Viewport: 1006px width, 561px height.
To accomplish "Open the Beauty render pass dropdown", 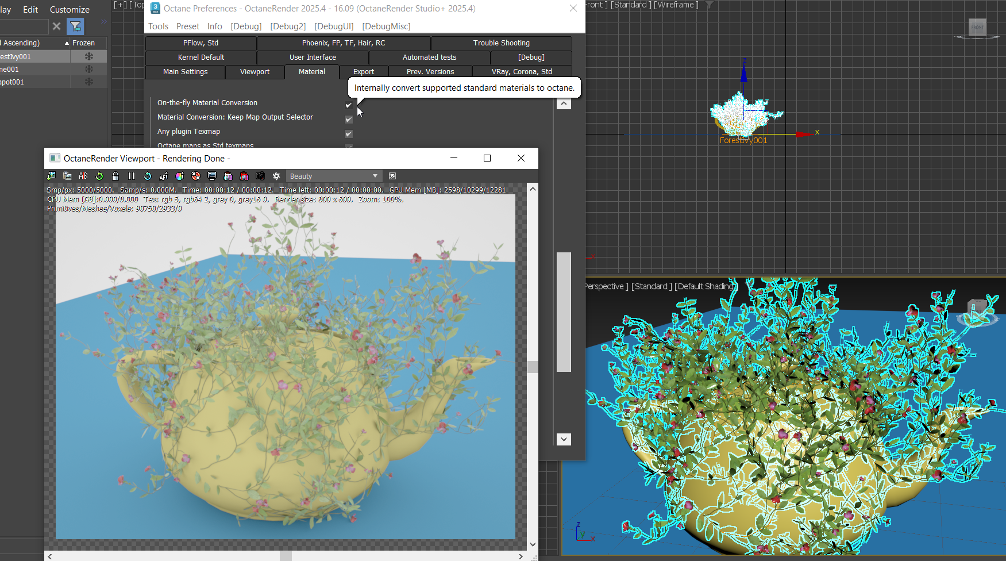I will pyautogui.click(x=333, y=176).
